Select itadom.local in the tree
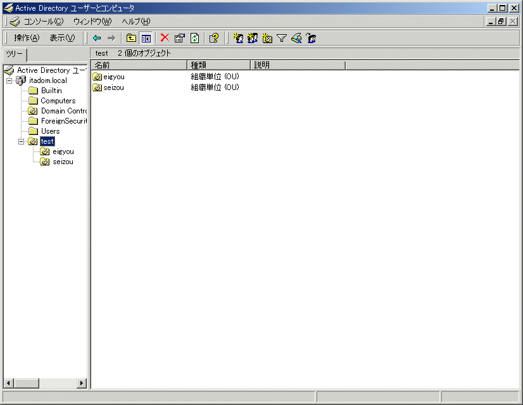 click(48, 80)
